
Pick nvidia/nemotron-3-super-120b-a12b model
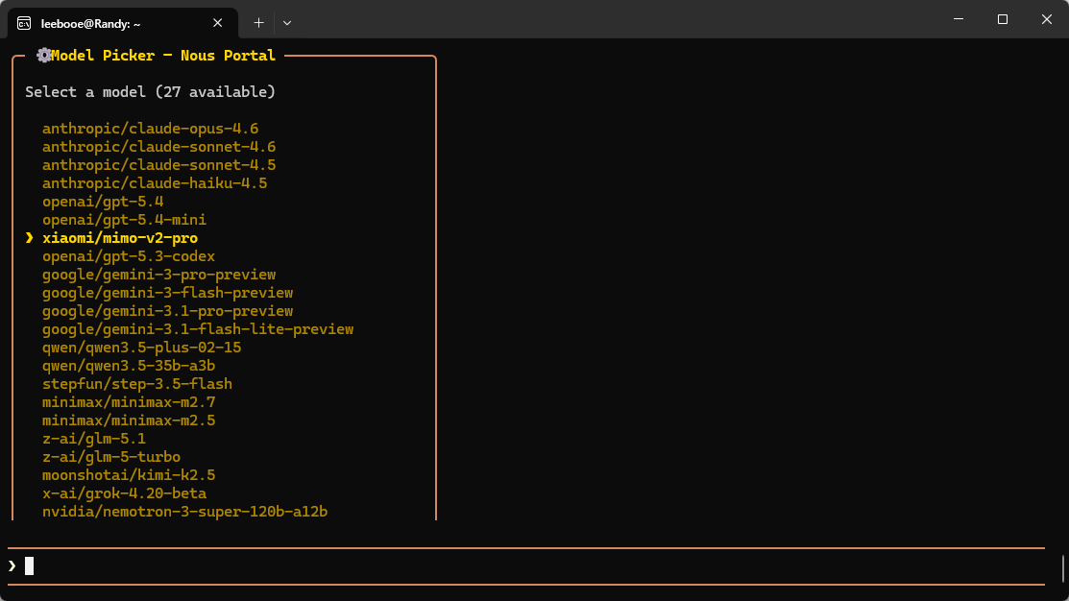coord(184,512)
